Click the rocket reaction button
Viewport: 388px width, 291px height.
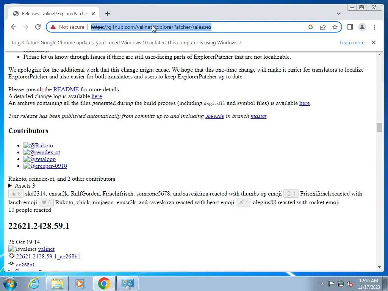click(244, 202)
